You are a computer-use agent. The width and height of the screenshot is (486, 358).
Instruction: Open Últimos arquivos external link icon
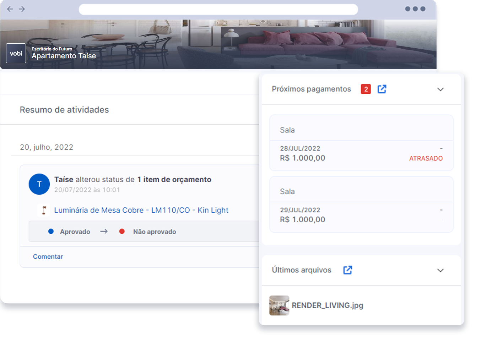(347, 270)
